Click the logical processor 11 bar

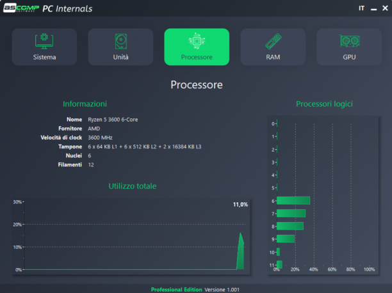pos(279,264)
